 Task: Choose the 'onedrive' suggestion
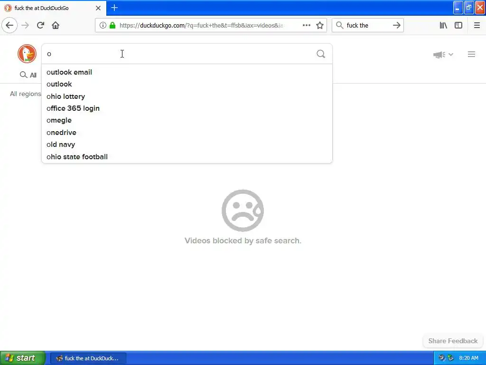pyautogui.click(x=187, y=133)
